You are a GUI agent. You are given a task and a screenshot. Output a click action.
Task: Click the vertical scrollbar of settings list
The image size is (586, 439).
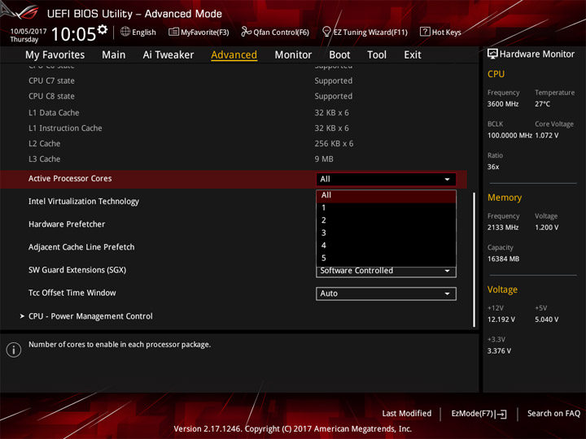click(474, 259)
